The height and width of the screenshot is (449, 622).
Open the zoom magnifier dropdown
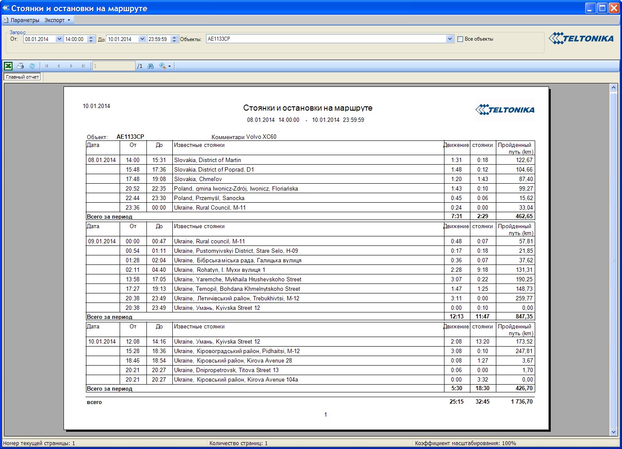click(x=165, y=66)
